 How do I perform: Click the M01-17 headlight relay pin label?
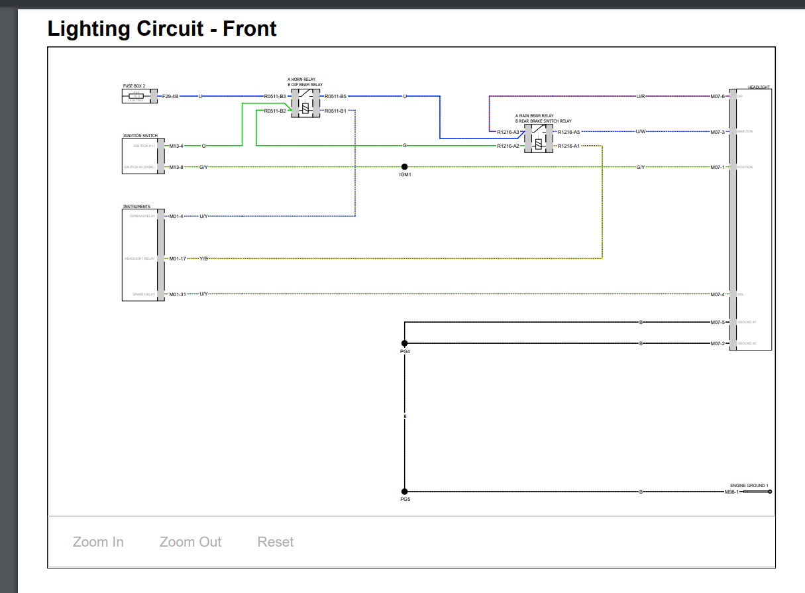click(x=177, y=258)
